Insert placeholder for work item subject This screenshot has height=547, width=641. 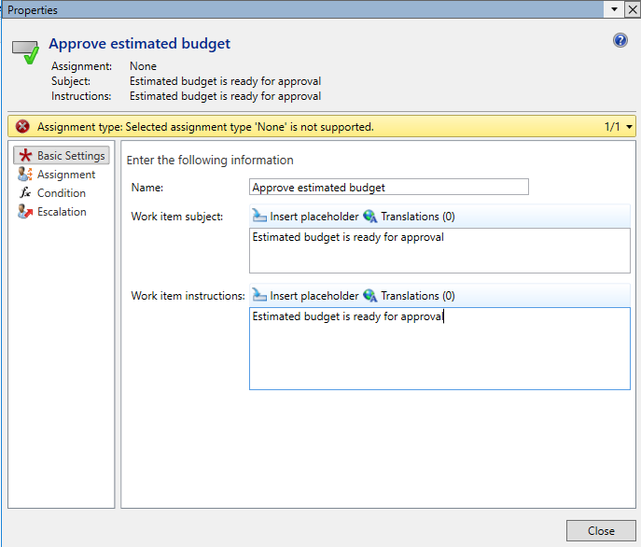coord(305,217)
